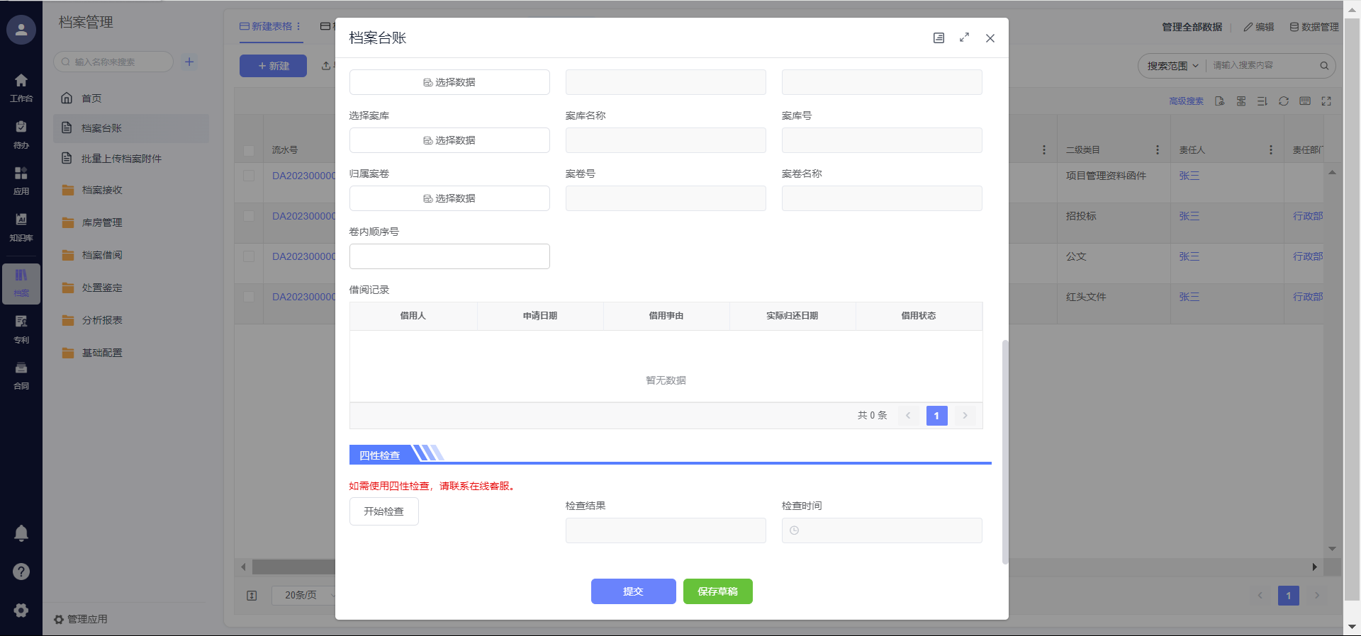Click the notification bell icon
The height and width of the screenshot is (636, 1361).
[21, 533]
